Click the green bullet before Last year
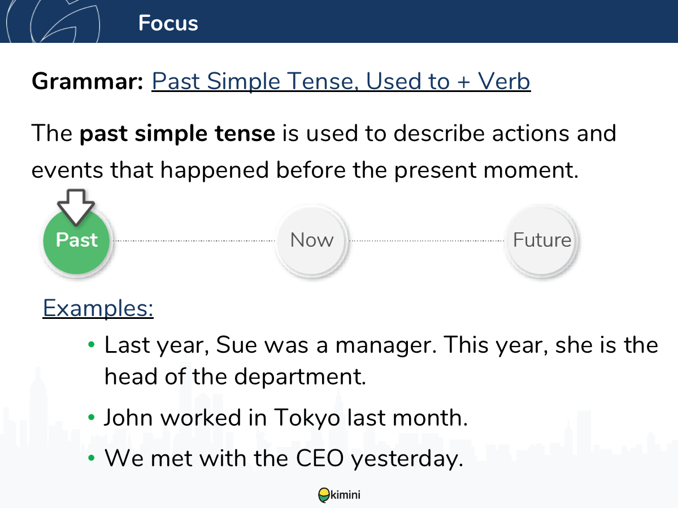This screenshot has width=678, height=508. [x=92, y=345]
